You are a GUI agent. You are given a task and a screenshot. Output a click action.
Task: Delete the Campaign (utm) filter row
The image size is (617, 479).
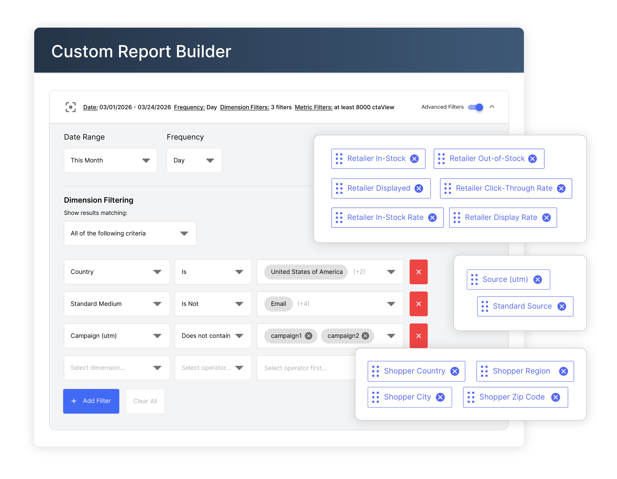(418, 336)
